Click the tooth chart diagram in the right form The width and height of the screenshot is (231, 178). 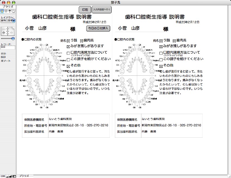[137, 76]
